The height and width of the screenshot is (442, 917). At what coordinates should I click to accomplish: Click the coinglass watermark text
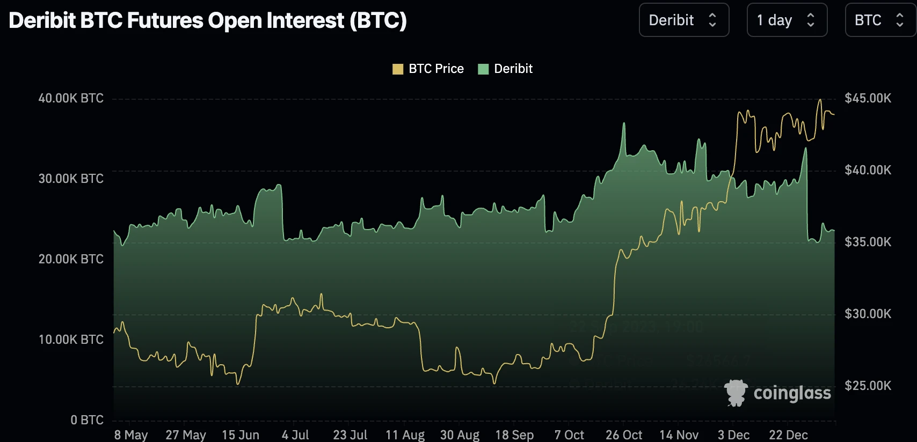pyautogui.click(x=792, y=393)
